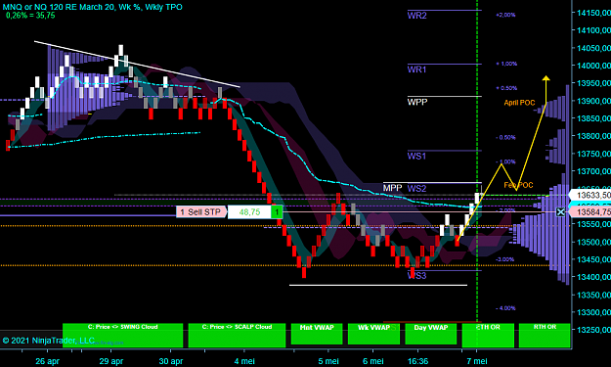Select the white horizontal support line below WS3

[378, 285]
